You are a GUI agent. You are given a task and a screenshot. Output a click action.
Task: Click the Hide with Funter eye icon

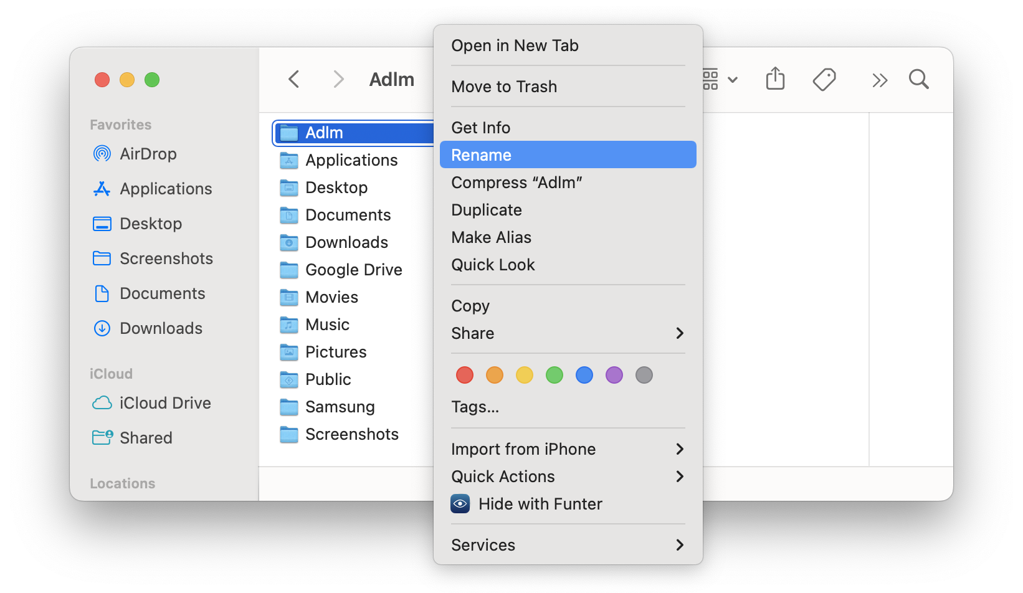460,503
